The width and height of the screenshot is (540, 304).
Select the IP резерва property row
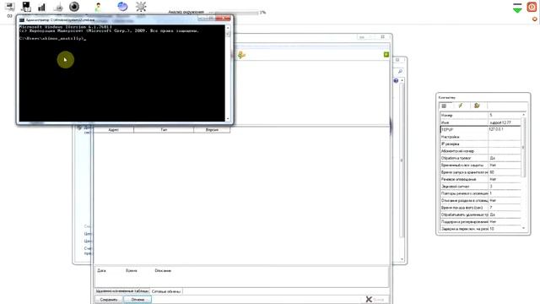tap(480, 144)
